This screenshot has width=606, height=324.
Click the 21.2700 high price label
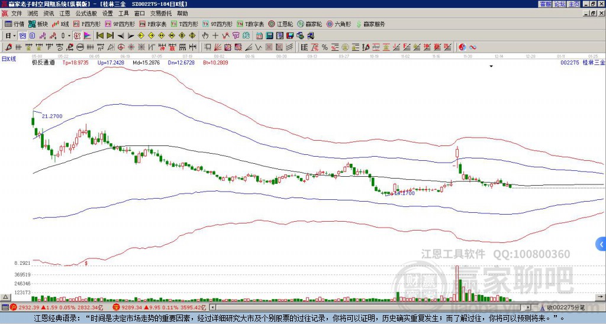52,116
